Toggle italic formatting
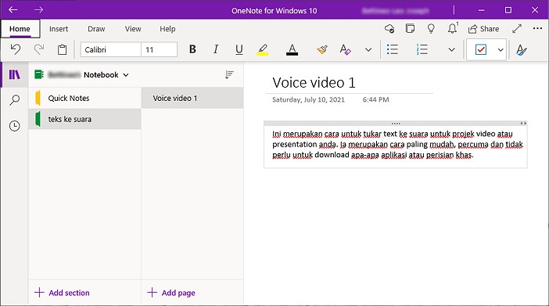549x306 pixels. (216, 49)
